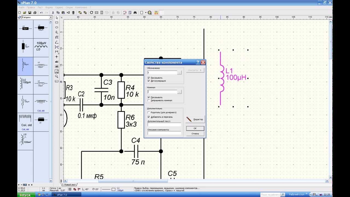Open the dropdown arrow beside page-format icon
This screenshot has width=350, height=197.
click(x=146, y=13)
